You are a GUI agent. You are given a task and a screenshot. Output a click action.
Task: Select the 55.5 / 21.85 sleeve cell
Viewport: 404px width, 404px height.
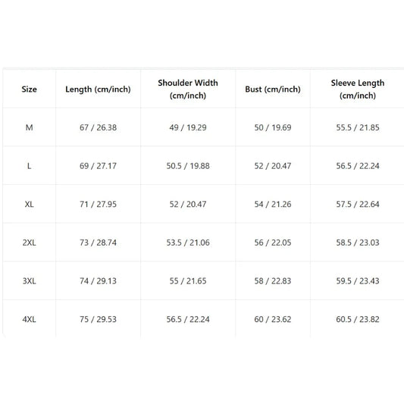click(x=358, y=127)
